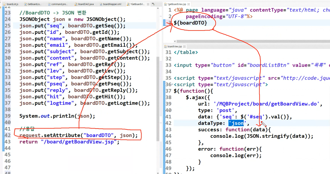This screenshot has height=174, width=330.
Task: Close the *getBoardView.jsp tab
Action: coord(188,4)
